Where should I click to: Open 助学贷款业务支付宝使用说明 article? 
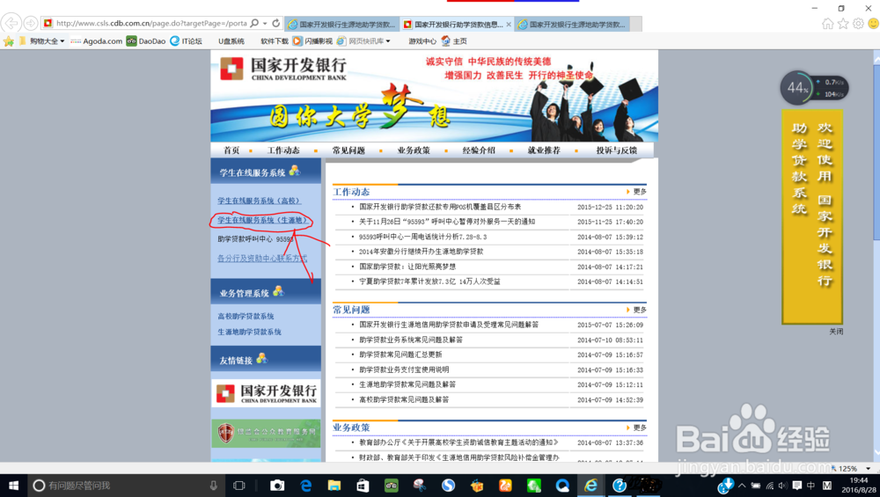404,369
